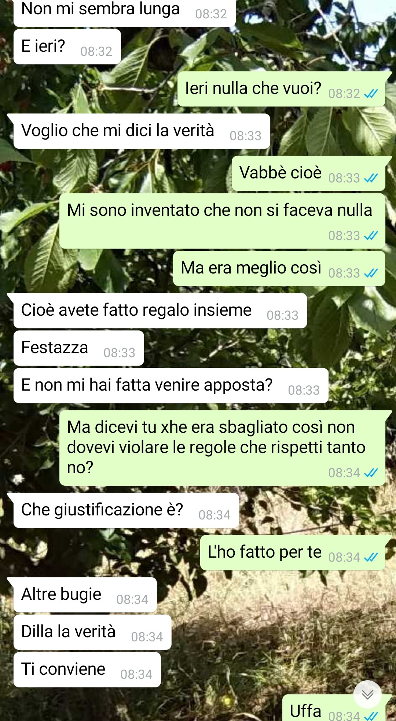
Task: Select the 'Non mi sembra lunga' message
Action: pos(124,11)
